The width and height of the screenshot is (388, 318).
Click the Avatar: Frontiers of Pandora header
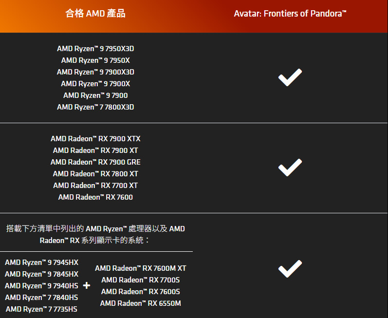tap(290, 14)
